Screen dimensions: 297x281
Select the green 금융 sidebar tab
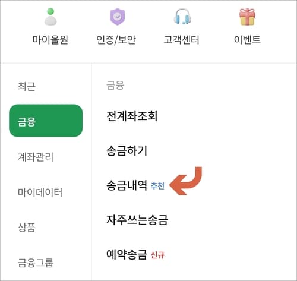46,121
